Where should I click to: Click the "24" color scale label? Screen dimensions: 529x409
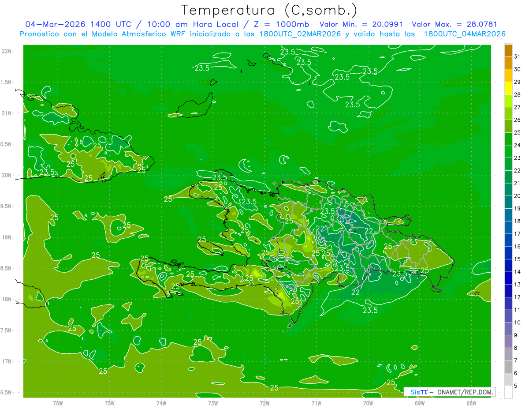[x=518, y=145]
